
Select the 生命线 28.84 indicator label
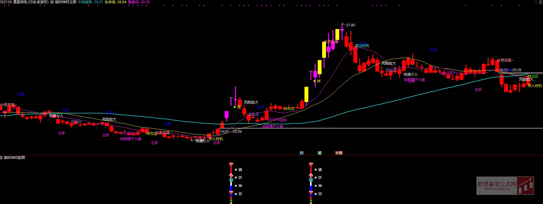point(115,2)
